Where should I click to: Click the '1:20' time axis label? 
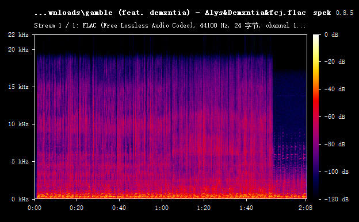(x=204, y=208)
